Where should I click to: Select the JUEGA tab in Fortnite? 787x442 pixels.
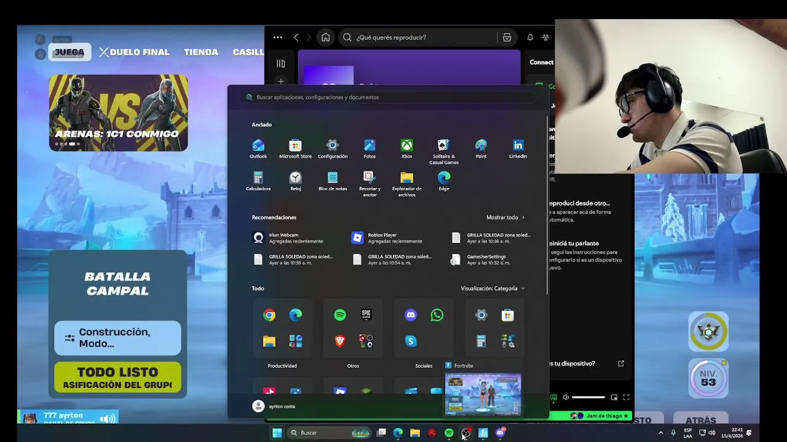69,52
